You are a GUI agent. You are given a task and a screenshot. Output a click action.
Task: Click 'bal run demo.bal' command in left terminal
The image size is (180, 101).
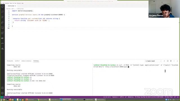pyautogui.click(x=39, y=81)
